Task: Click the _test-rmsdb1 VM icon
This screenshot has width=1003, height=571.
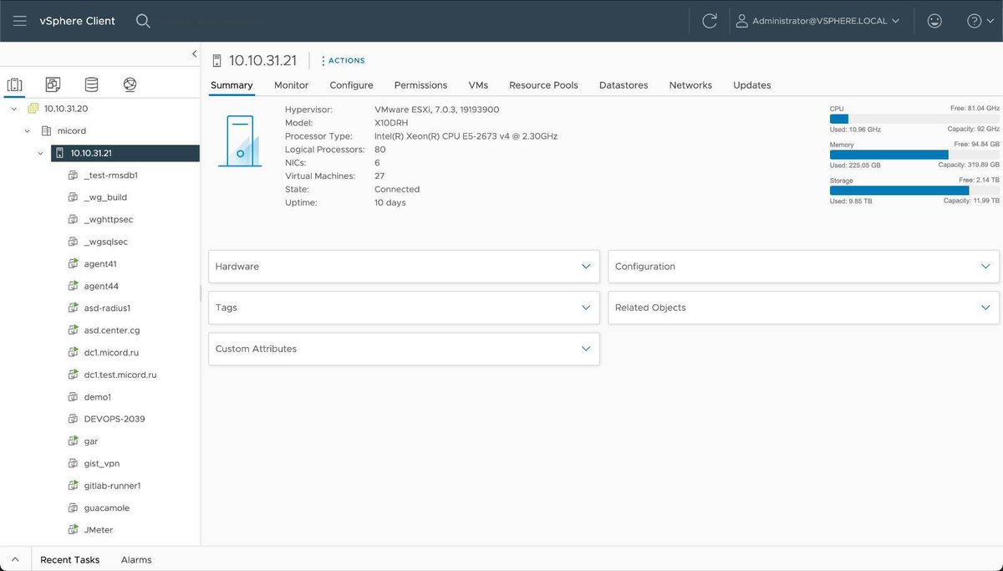Action: pos(73,176)
